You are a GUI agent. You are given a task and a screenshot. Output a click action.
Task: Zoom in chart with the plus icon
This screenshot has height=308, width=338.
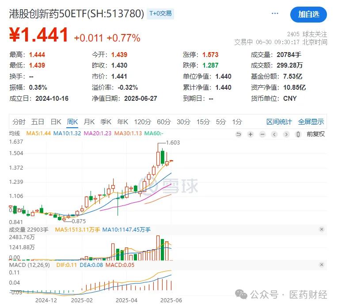pyautogui.click(x=251, y=134)
